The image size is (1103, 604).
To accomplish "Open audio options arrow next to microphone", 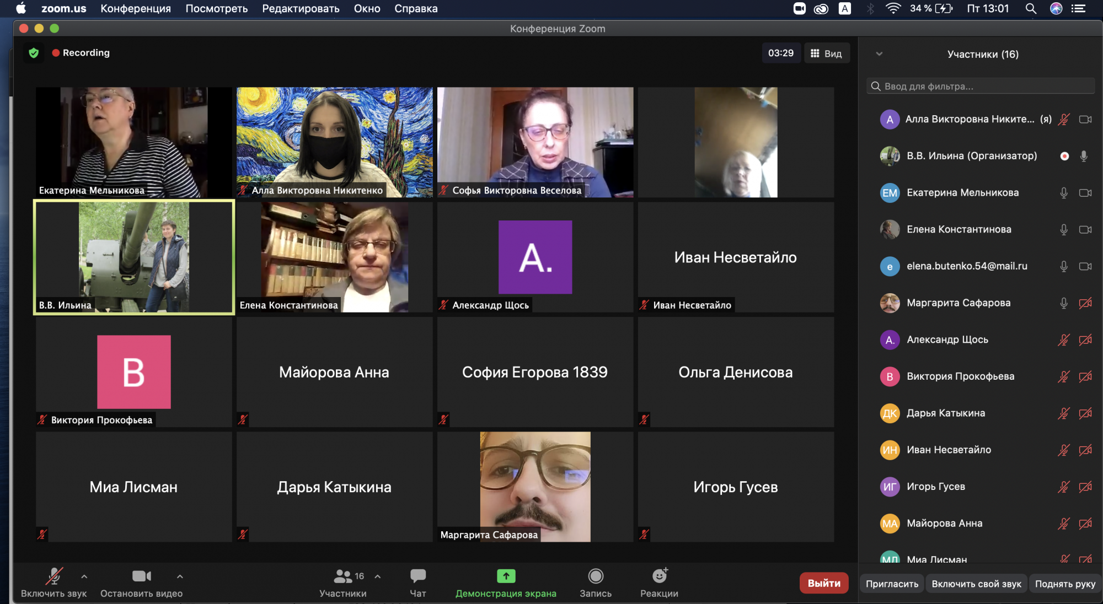I will 84,576.
